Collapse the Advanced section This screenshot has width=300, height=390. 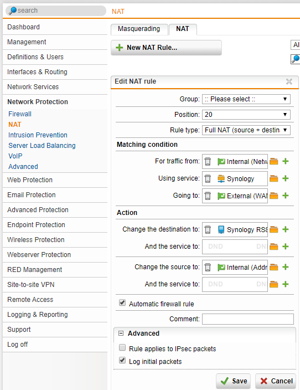coord(121,333)
